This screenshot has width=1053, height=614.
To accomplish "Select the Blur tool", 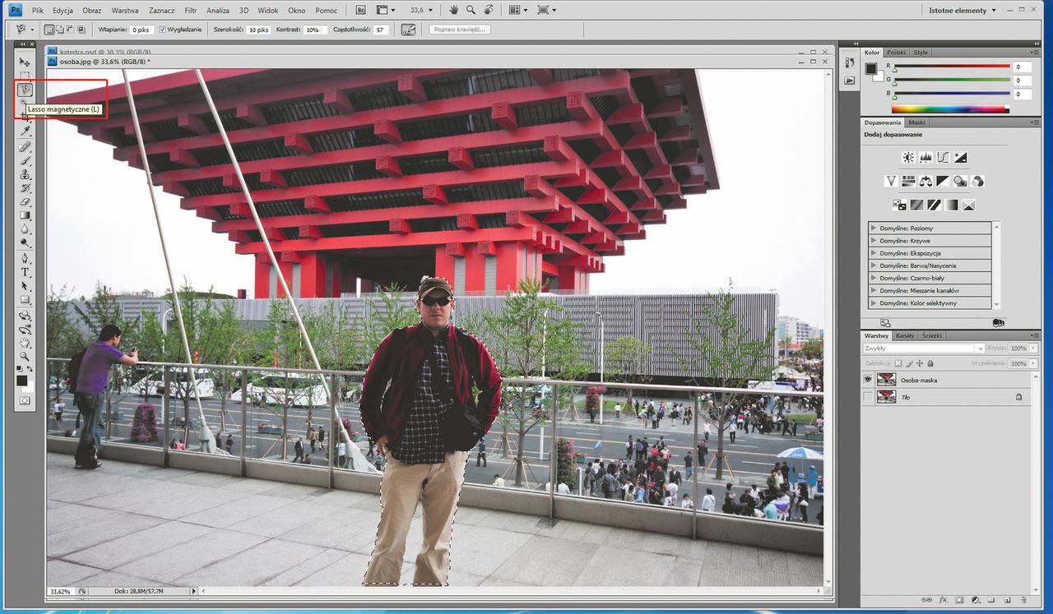I will [25, 229].
